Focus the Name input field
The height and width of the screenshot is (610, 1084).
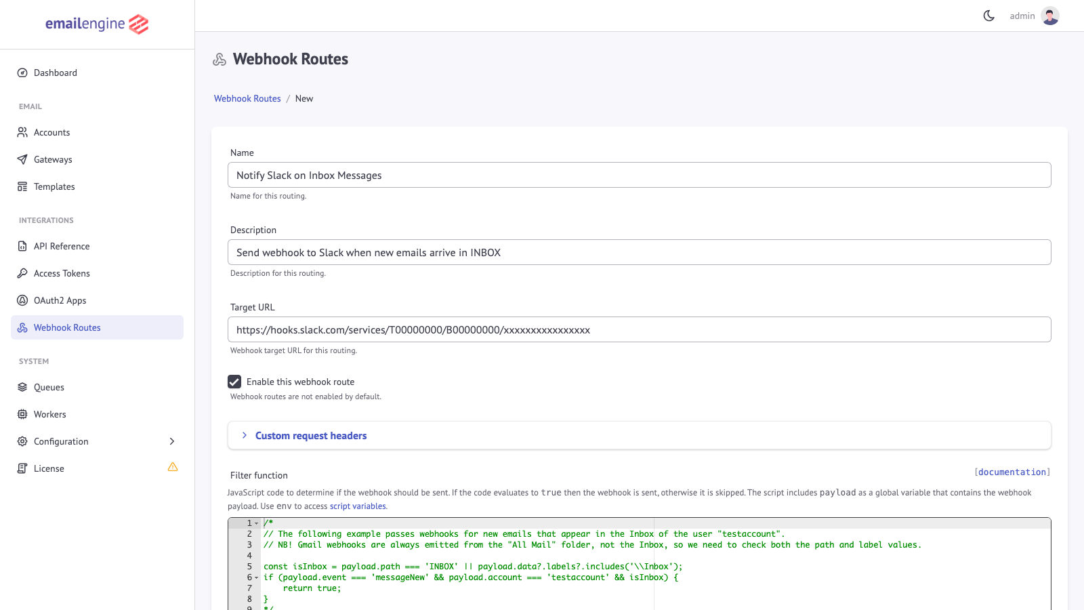coord(639,175)
